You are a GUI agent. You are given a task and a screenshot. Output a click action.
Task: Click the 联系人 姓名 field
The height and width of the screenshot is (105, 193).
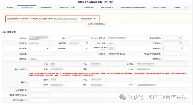tap(58, 80)
